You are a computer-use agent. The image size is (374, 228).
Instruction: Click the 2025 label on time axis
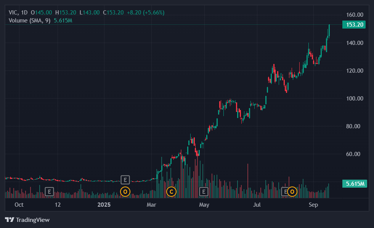(x=104, y=205)
